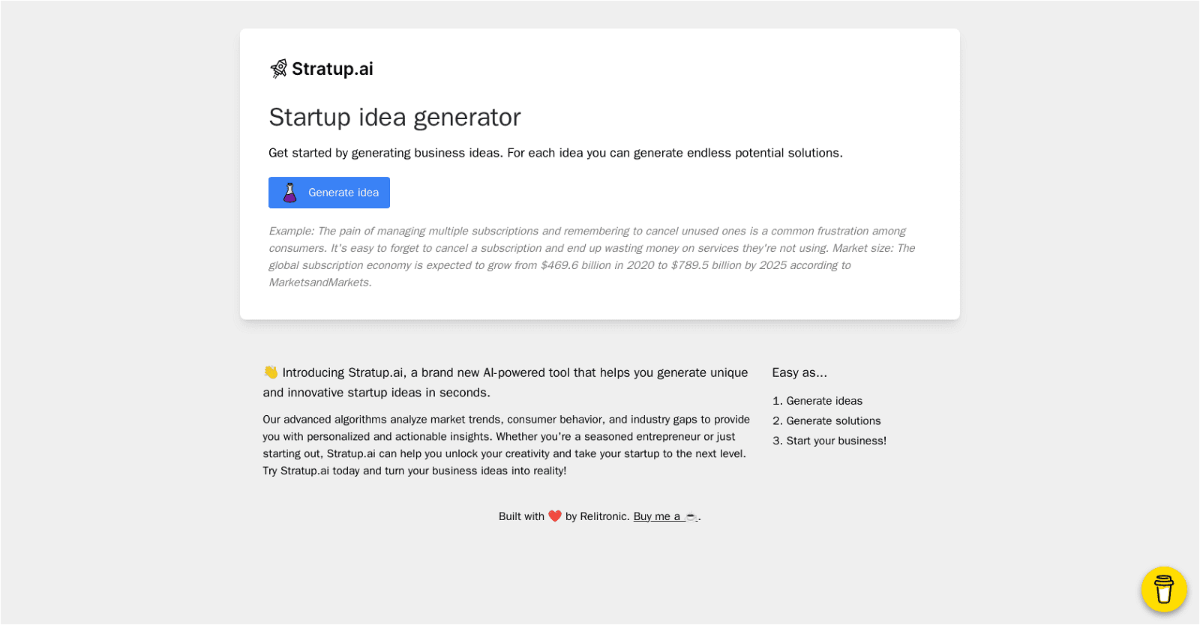Select list item 1. Generate ideas
1200x625 pixels.
817,400
